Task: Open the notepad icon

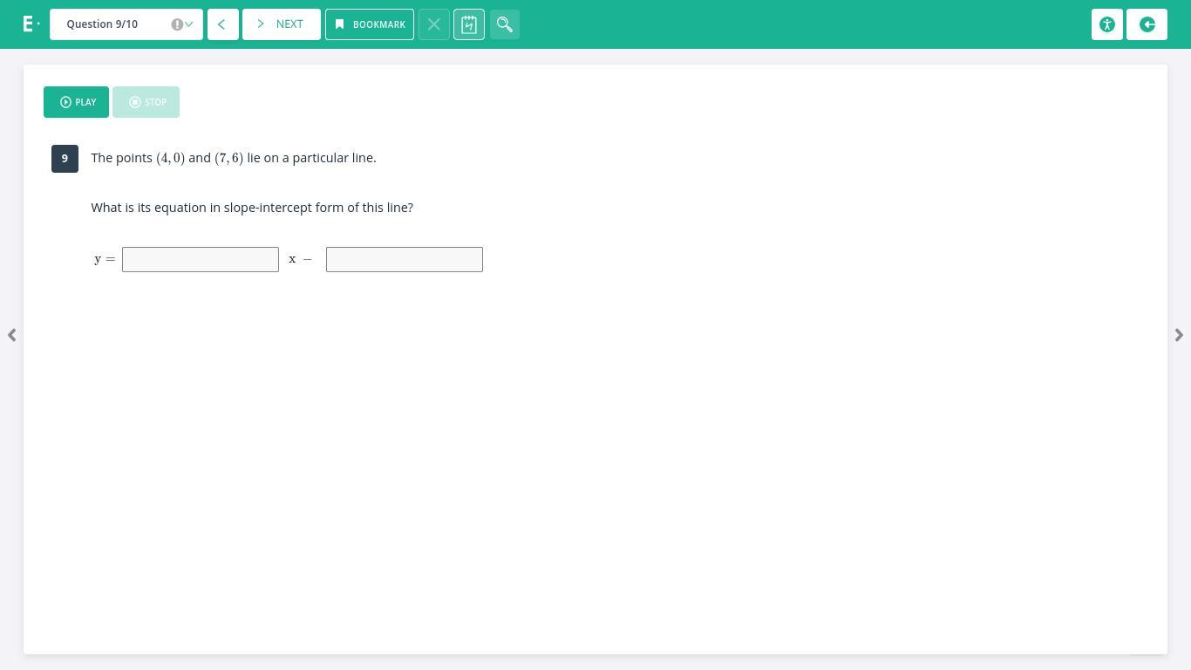Action: [469, 24]
